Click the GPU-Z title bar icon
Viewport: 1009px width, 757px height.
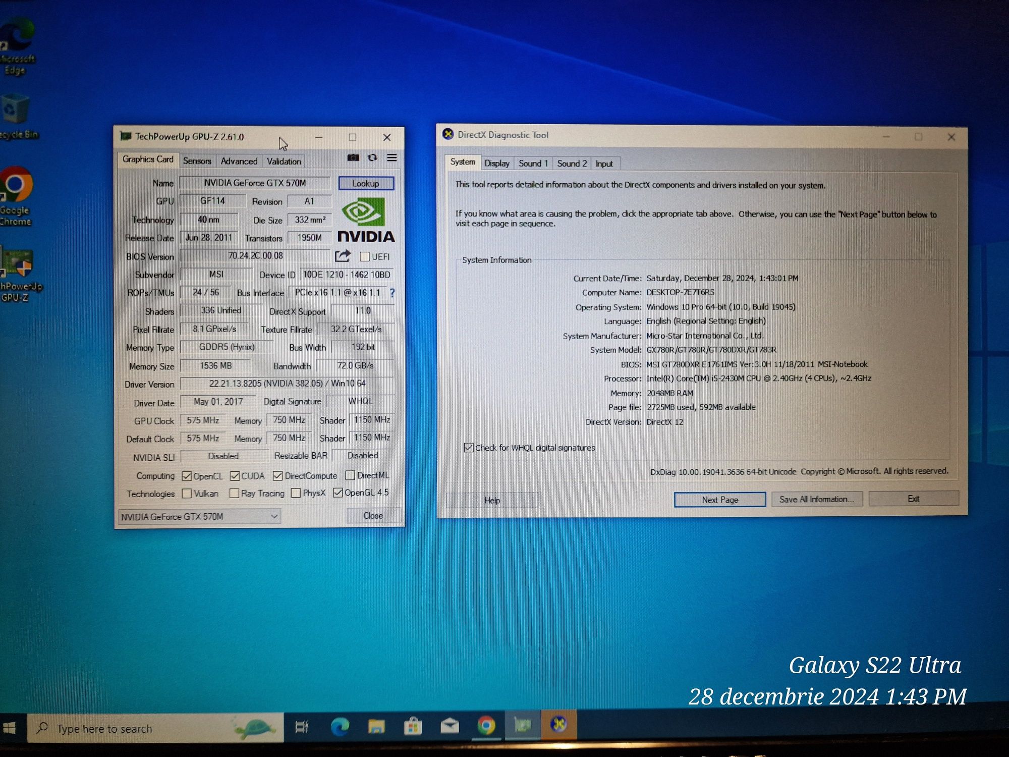point(125,136)
